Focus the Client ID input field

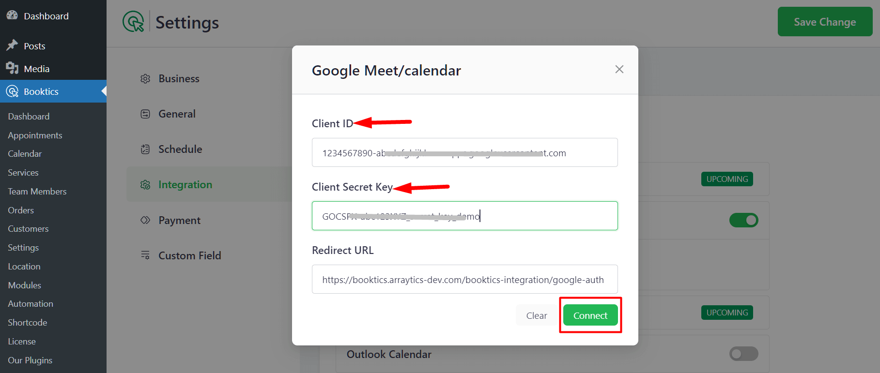click(x=464, y=152)
